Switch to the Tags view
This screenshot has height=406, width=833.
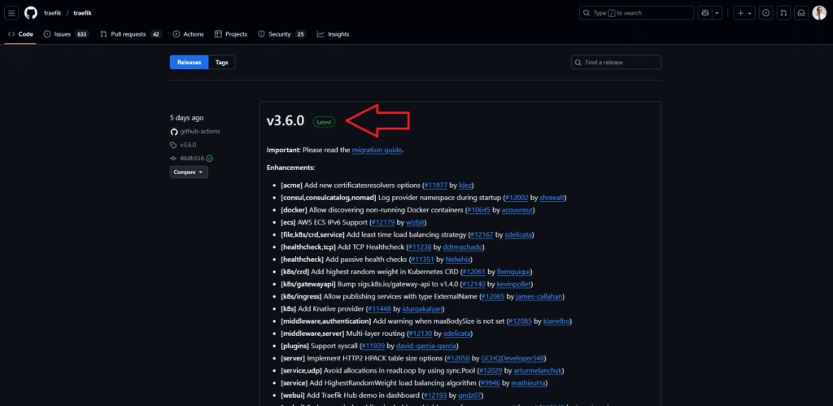coord(221,63)
